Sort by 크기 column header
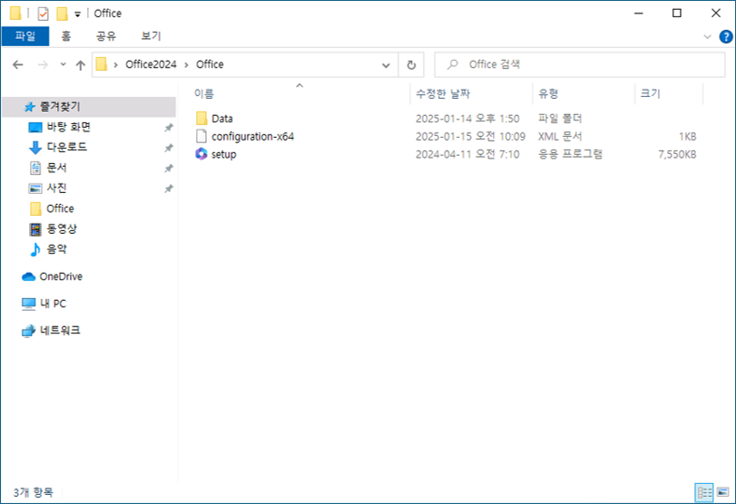736x504 pixels. click(651, 93)
